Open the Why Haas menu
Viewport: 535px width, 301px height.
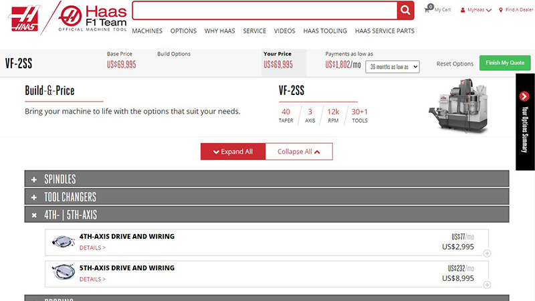(x=220, y=31)
